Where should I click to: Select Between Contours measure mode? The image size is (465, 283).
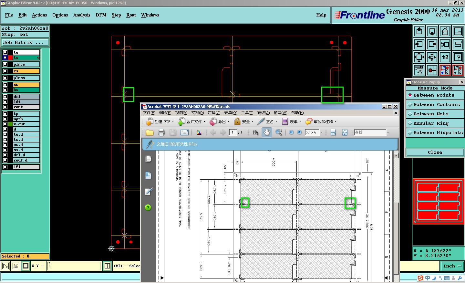[x=435, y=105]
